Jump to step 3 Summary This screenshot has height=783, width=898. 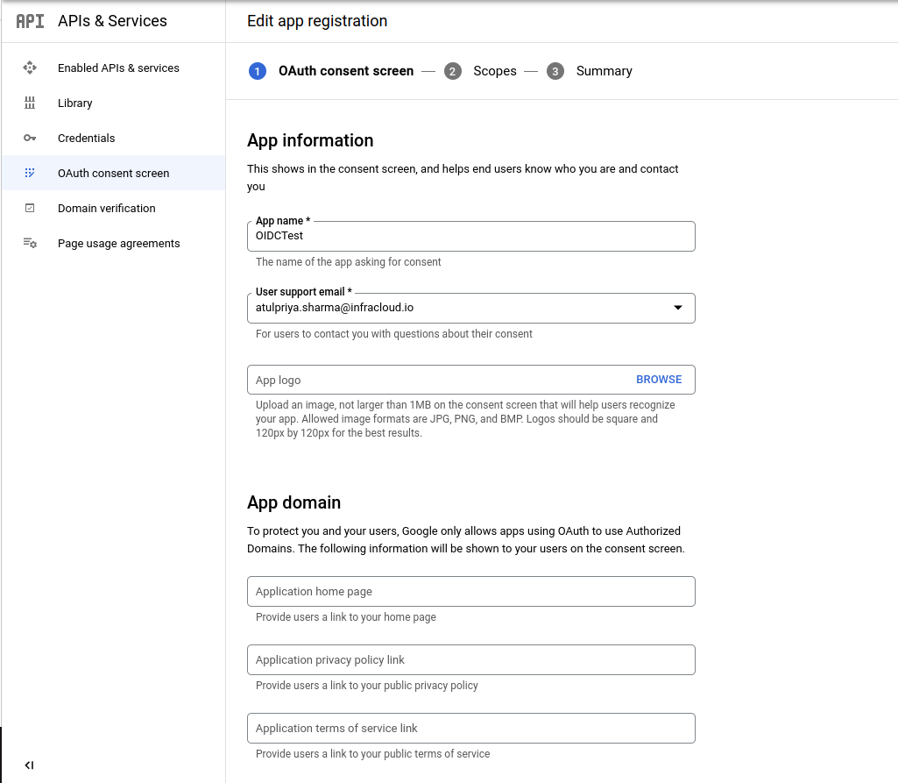[590, 71]
